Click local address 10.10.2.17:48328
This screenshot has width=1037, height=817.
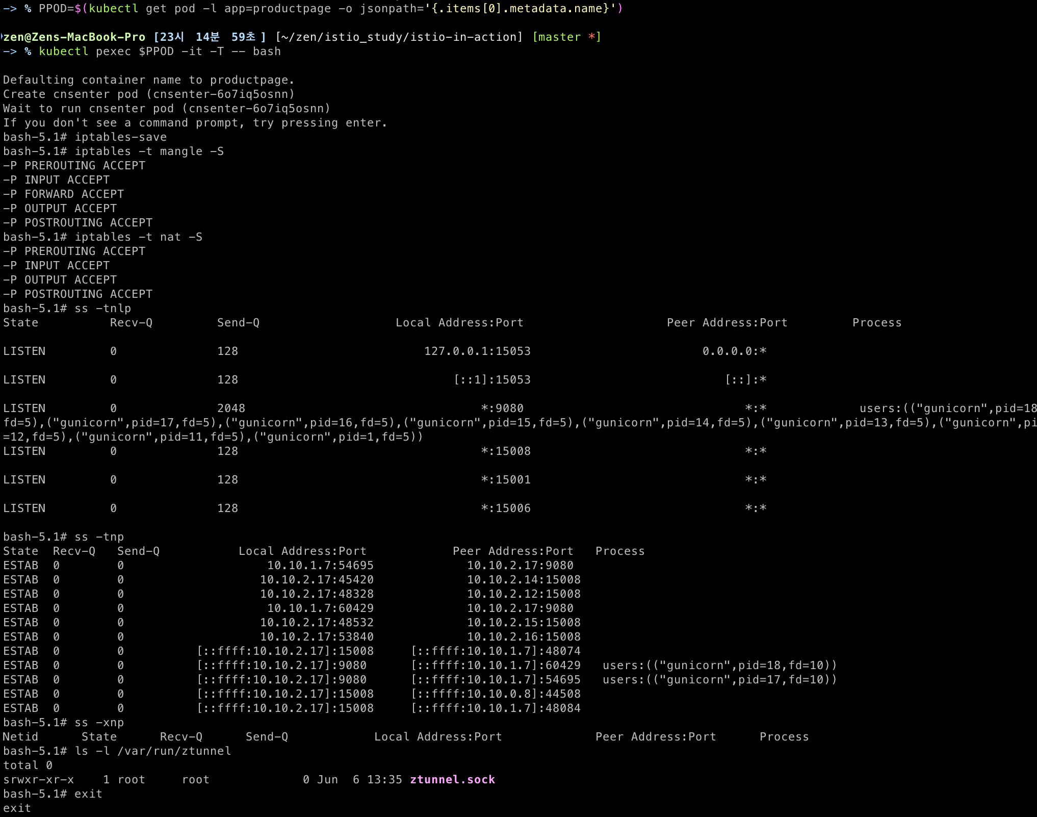click(317, 594)
